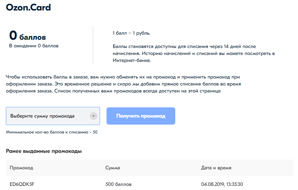
Task: Click the "В ожидании 0 баллов" text
Action: [x=34, y=46]
